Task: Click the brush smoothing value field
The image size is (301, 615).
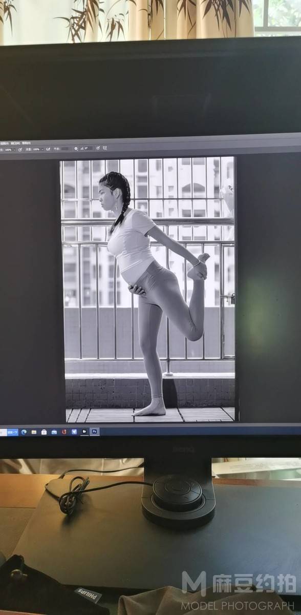Action: pos(64,149)
